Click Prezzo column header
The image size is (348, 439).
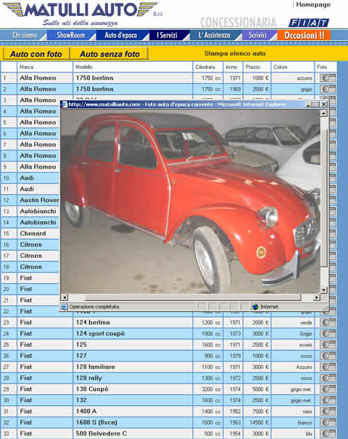pyautogui.click(x=253, y=67)
